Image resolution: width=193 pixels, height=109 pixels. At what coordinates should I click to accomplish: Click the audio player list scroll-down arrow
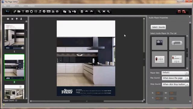coord(187,68)
